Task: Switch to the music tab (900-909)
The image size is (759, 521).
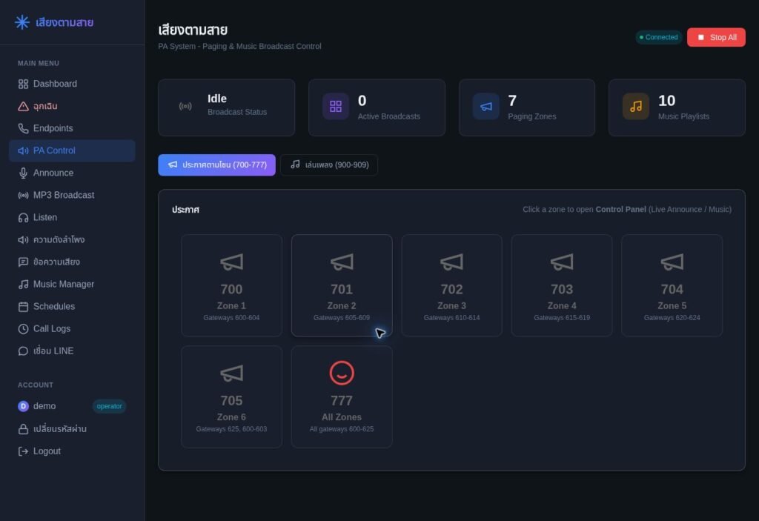Action: point(329,165)
